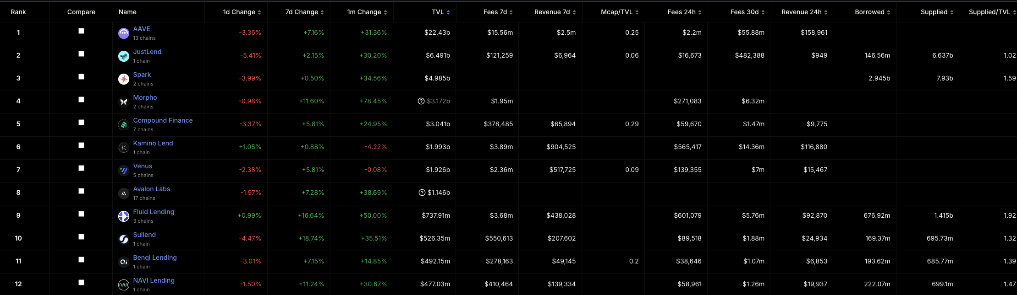The image size is (1017, 295).
Task: Click the Spark protocol logo icon
Action: (x=124, y=79)
